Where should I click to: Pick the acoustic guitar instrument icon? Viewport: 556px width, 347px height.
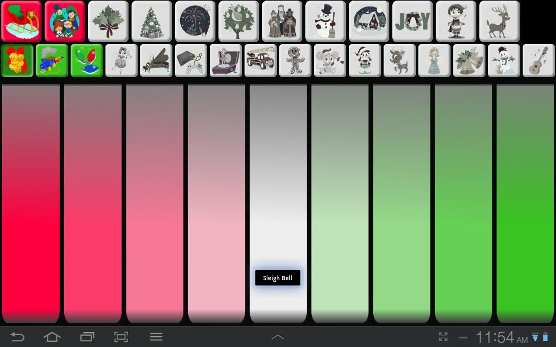[539, 61]
